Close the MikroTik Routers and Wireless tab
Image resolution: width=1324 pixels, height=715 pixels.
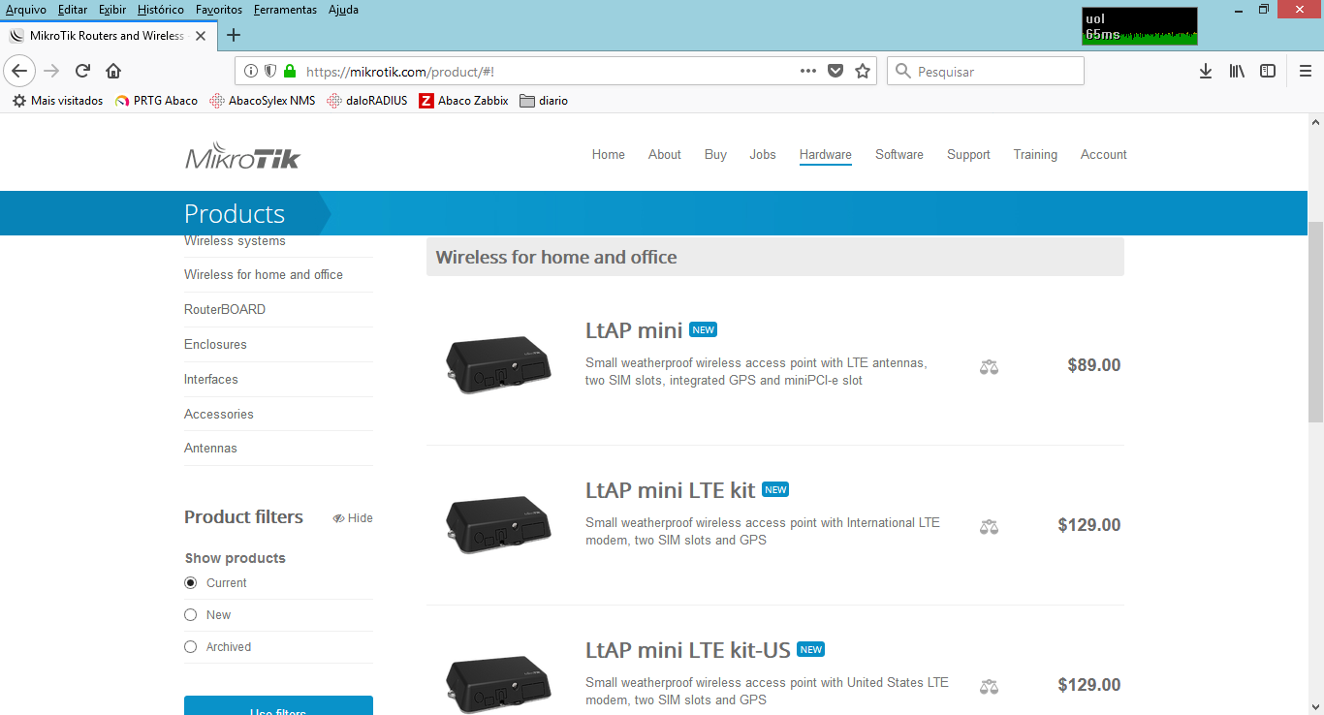coord(201,36)
